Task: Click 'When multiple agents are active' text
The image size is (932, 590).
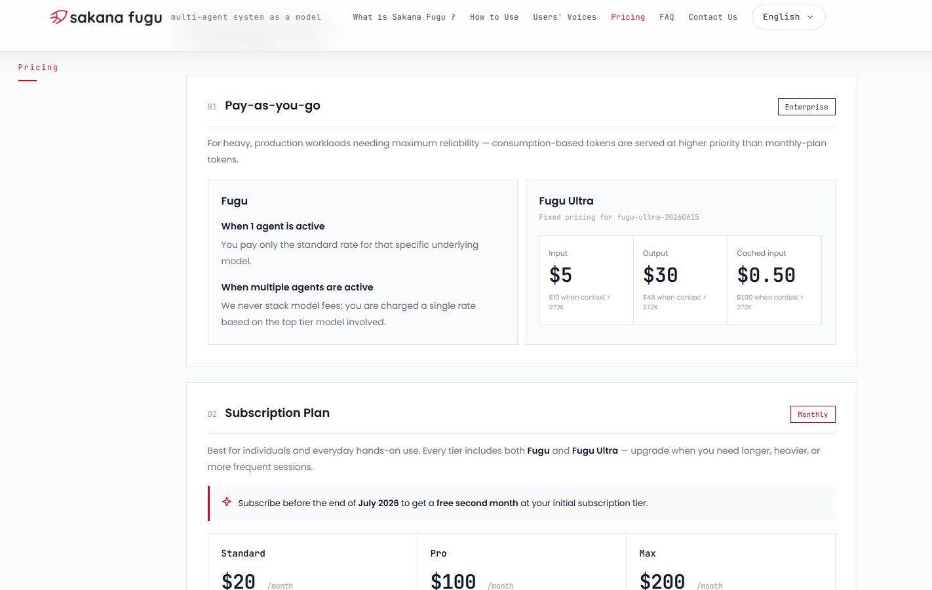Action: [297, 287]
